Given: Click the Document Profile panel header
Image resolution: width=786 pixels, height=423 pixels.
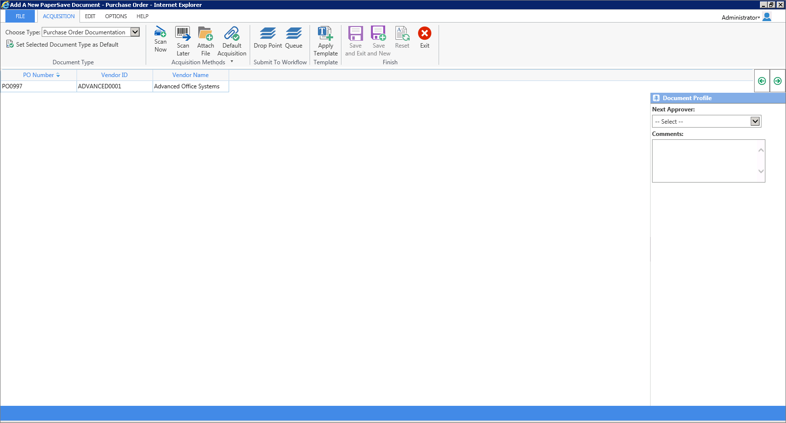Looking at the screenshot, I should (x=718, y=98).
